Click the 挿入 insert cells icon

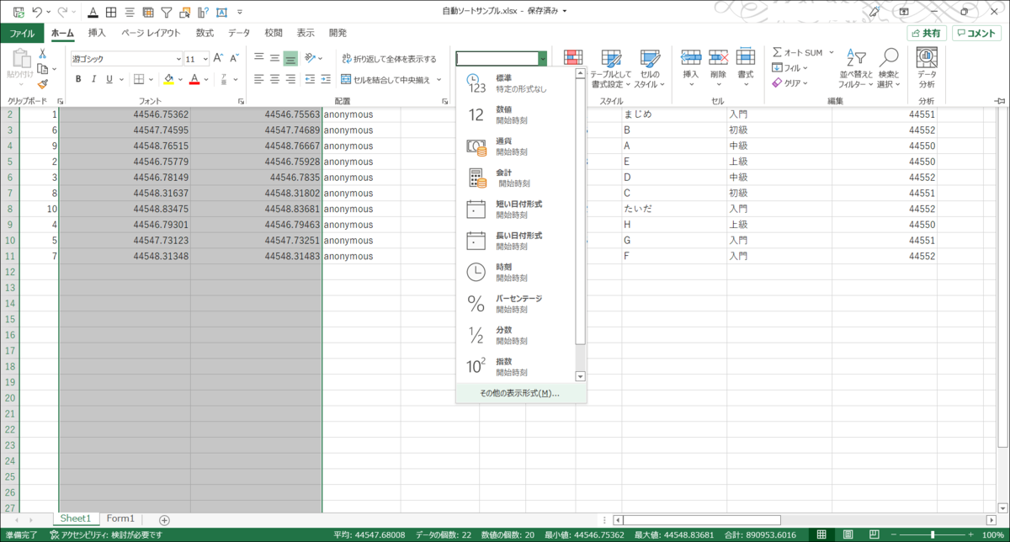point(691,57)
